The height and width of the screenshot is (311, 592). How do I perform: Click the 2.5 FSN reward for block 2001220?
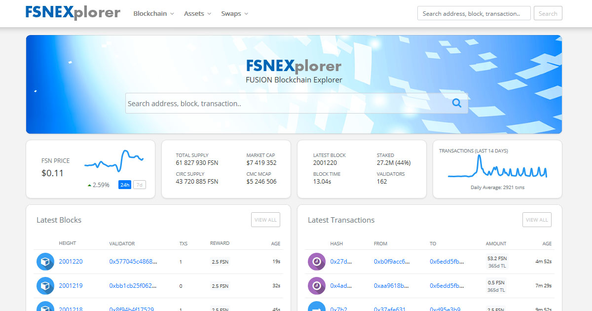(220, 262)
